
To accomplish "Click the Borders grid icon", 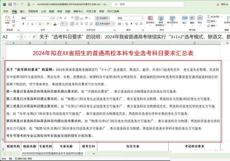I will pyautogui.click(x=40, y=24).
